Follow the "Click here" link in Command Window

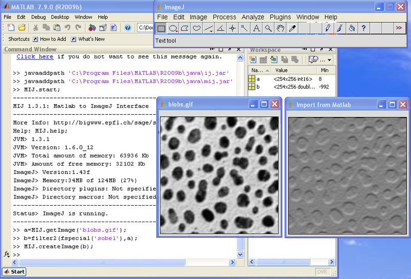pos(34,57)
